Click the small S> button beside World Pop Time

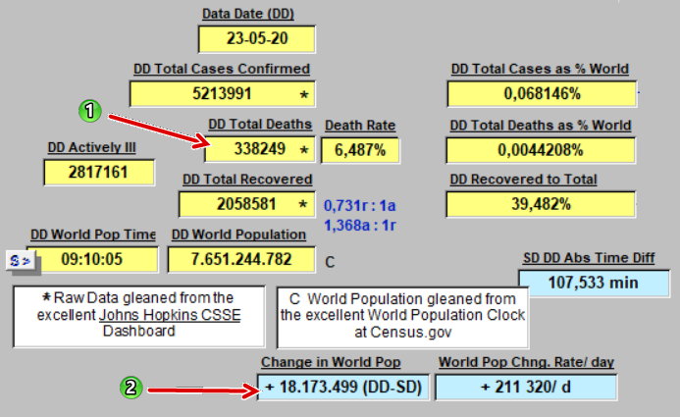tap(21, 261)
